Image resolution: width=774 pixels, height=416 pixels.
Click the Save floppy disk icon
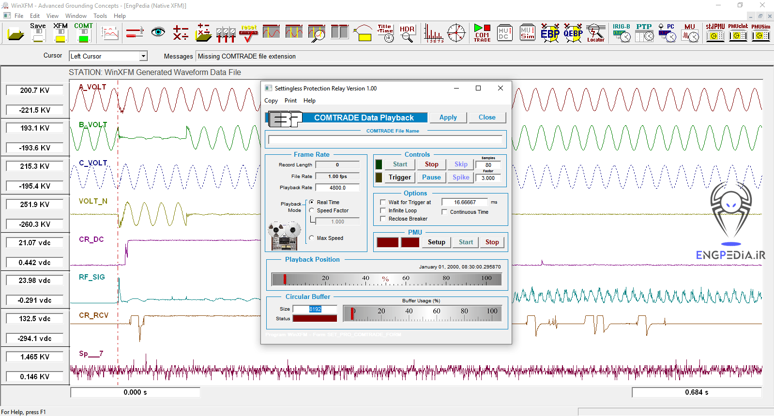[x=38, y=33]
